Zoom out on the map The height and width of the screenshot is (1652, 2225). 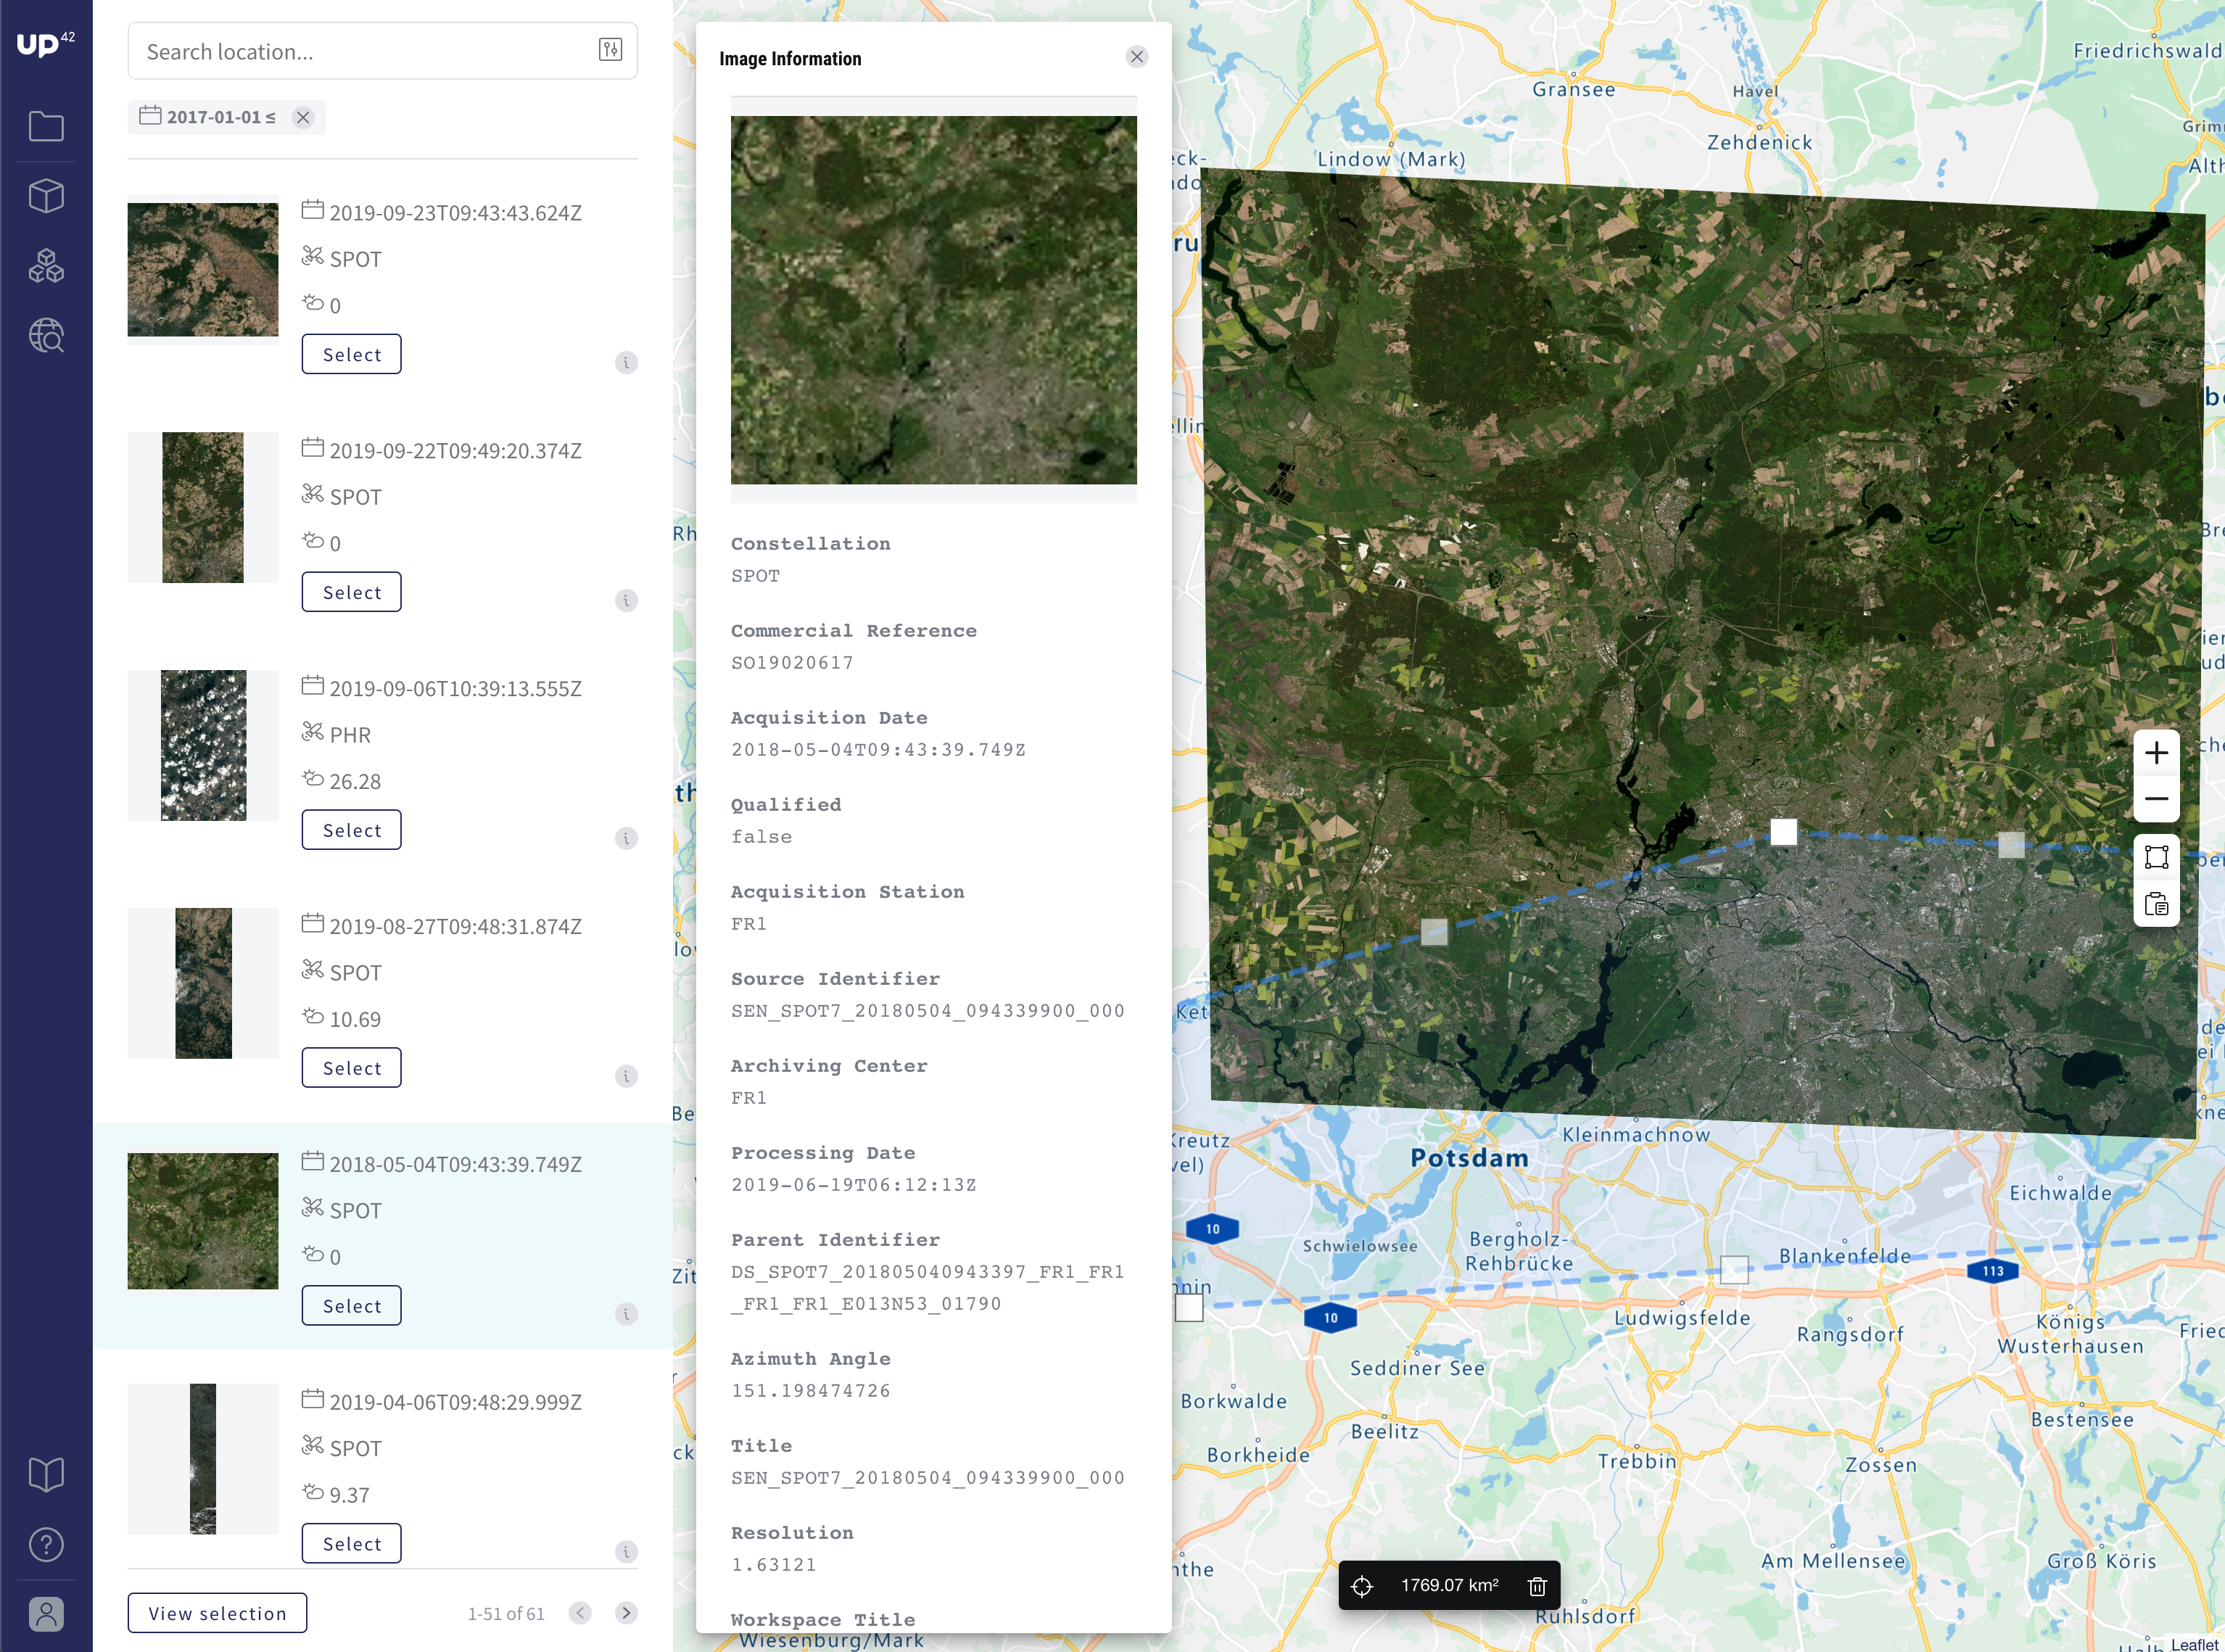click(x=2157, y=798)
